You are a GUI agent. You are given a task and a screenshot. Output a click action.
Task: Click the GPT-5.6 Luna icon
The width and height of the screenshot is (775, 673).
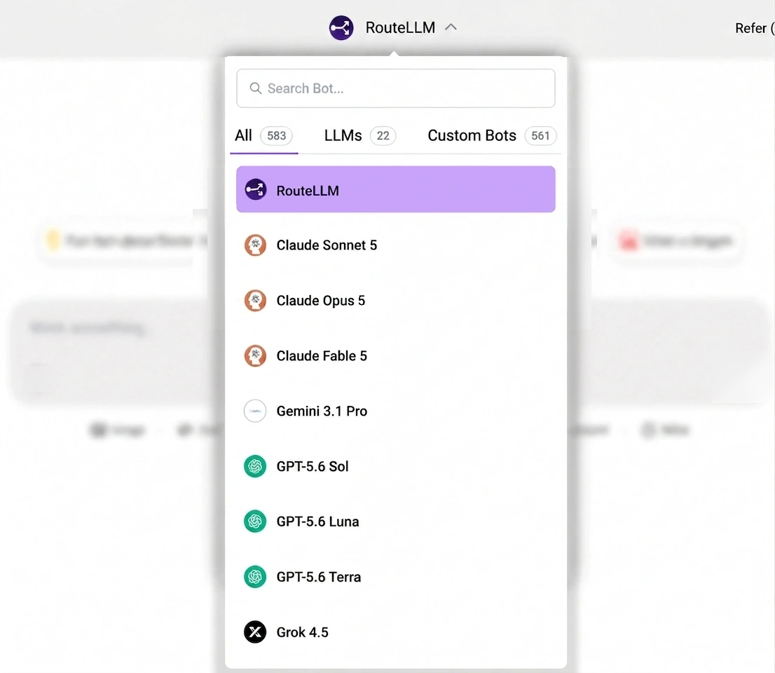(x=255, y=522)
